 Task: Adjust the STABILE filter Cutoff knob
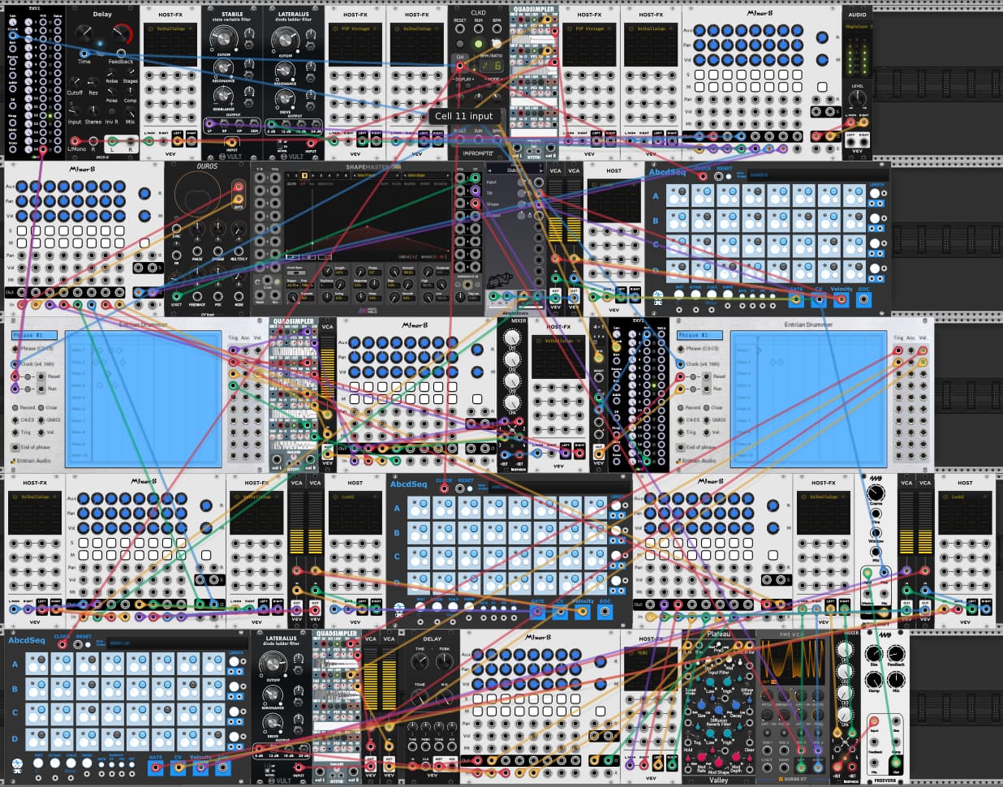222,37
